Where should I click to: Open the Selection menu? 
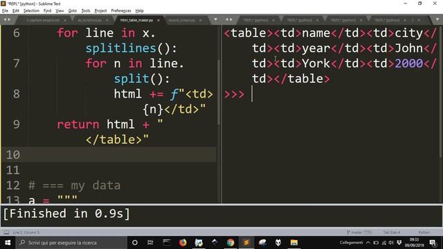click(x=31, y=11)
